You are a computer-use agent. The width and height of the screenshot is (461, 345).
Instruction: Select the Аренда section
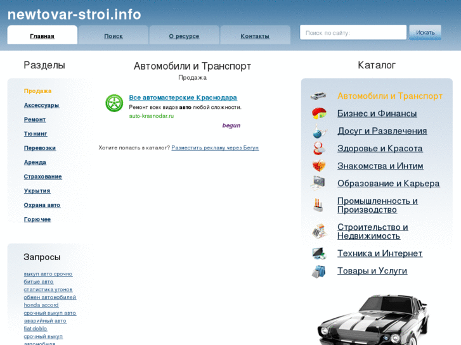coord(35,162)
